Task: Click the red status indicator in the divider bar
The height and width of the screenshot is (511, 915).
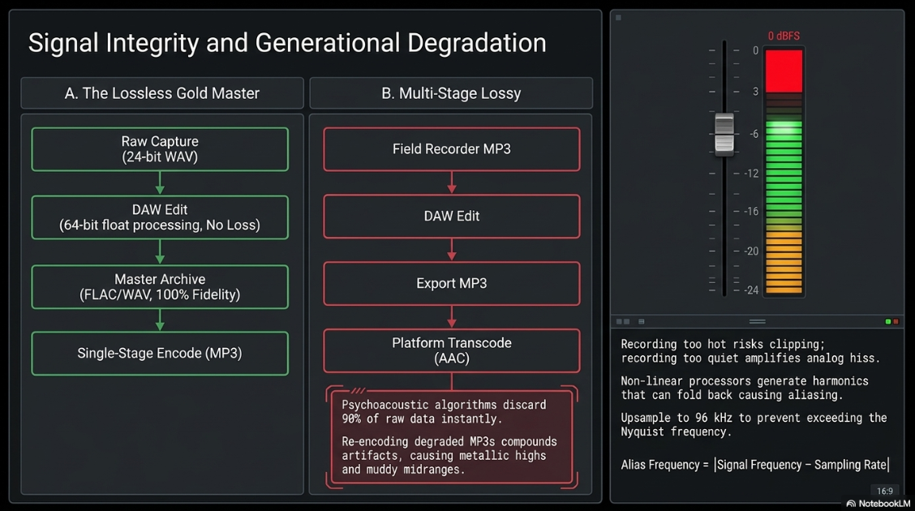Action: 896,321
